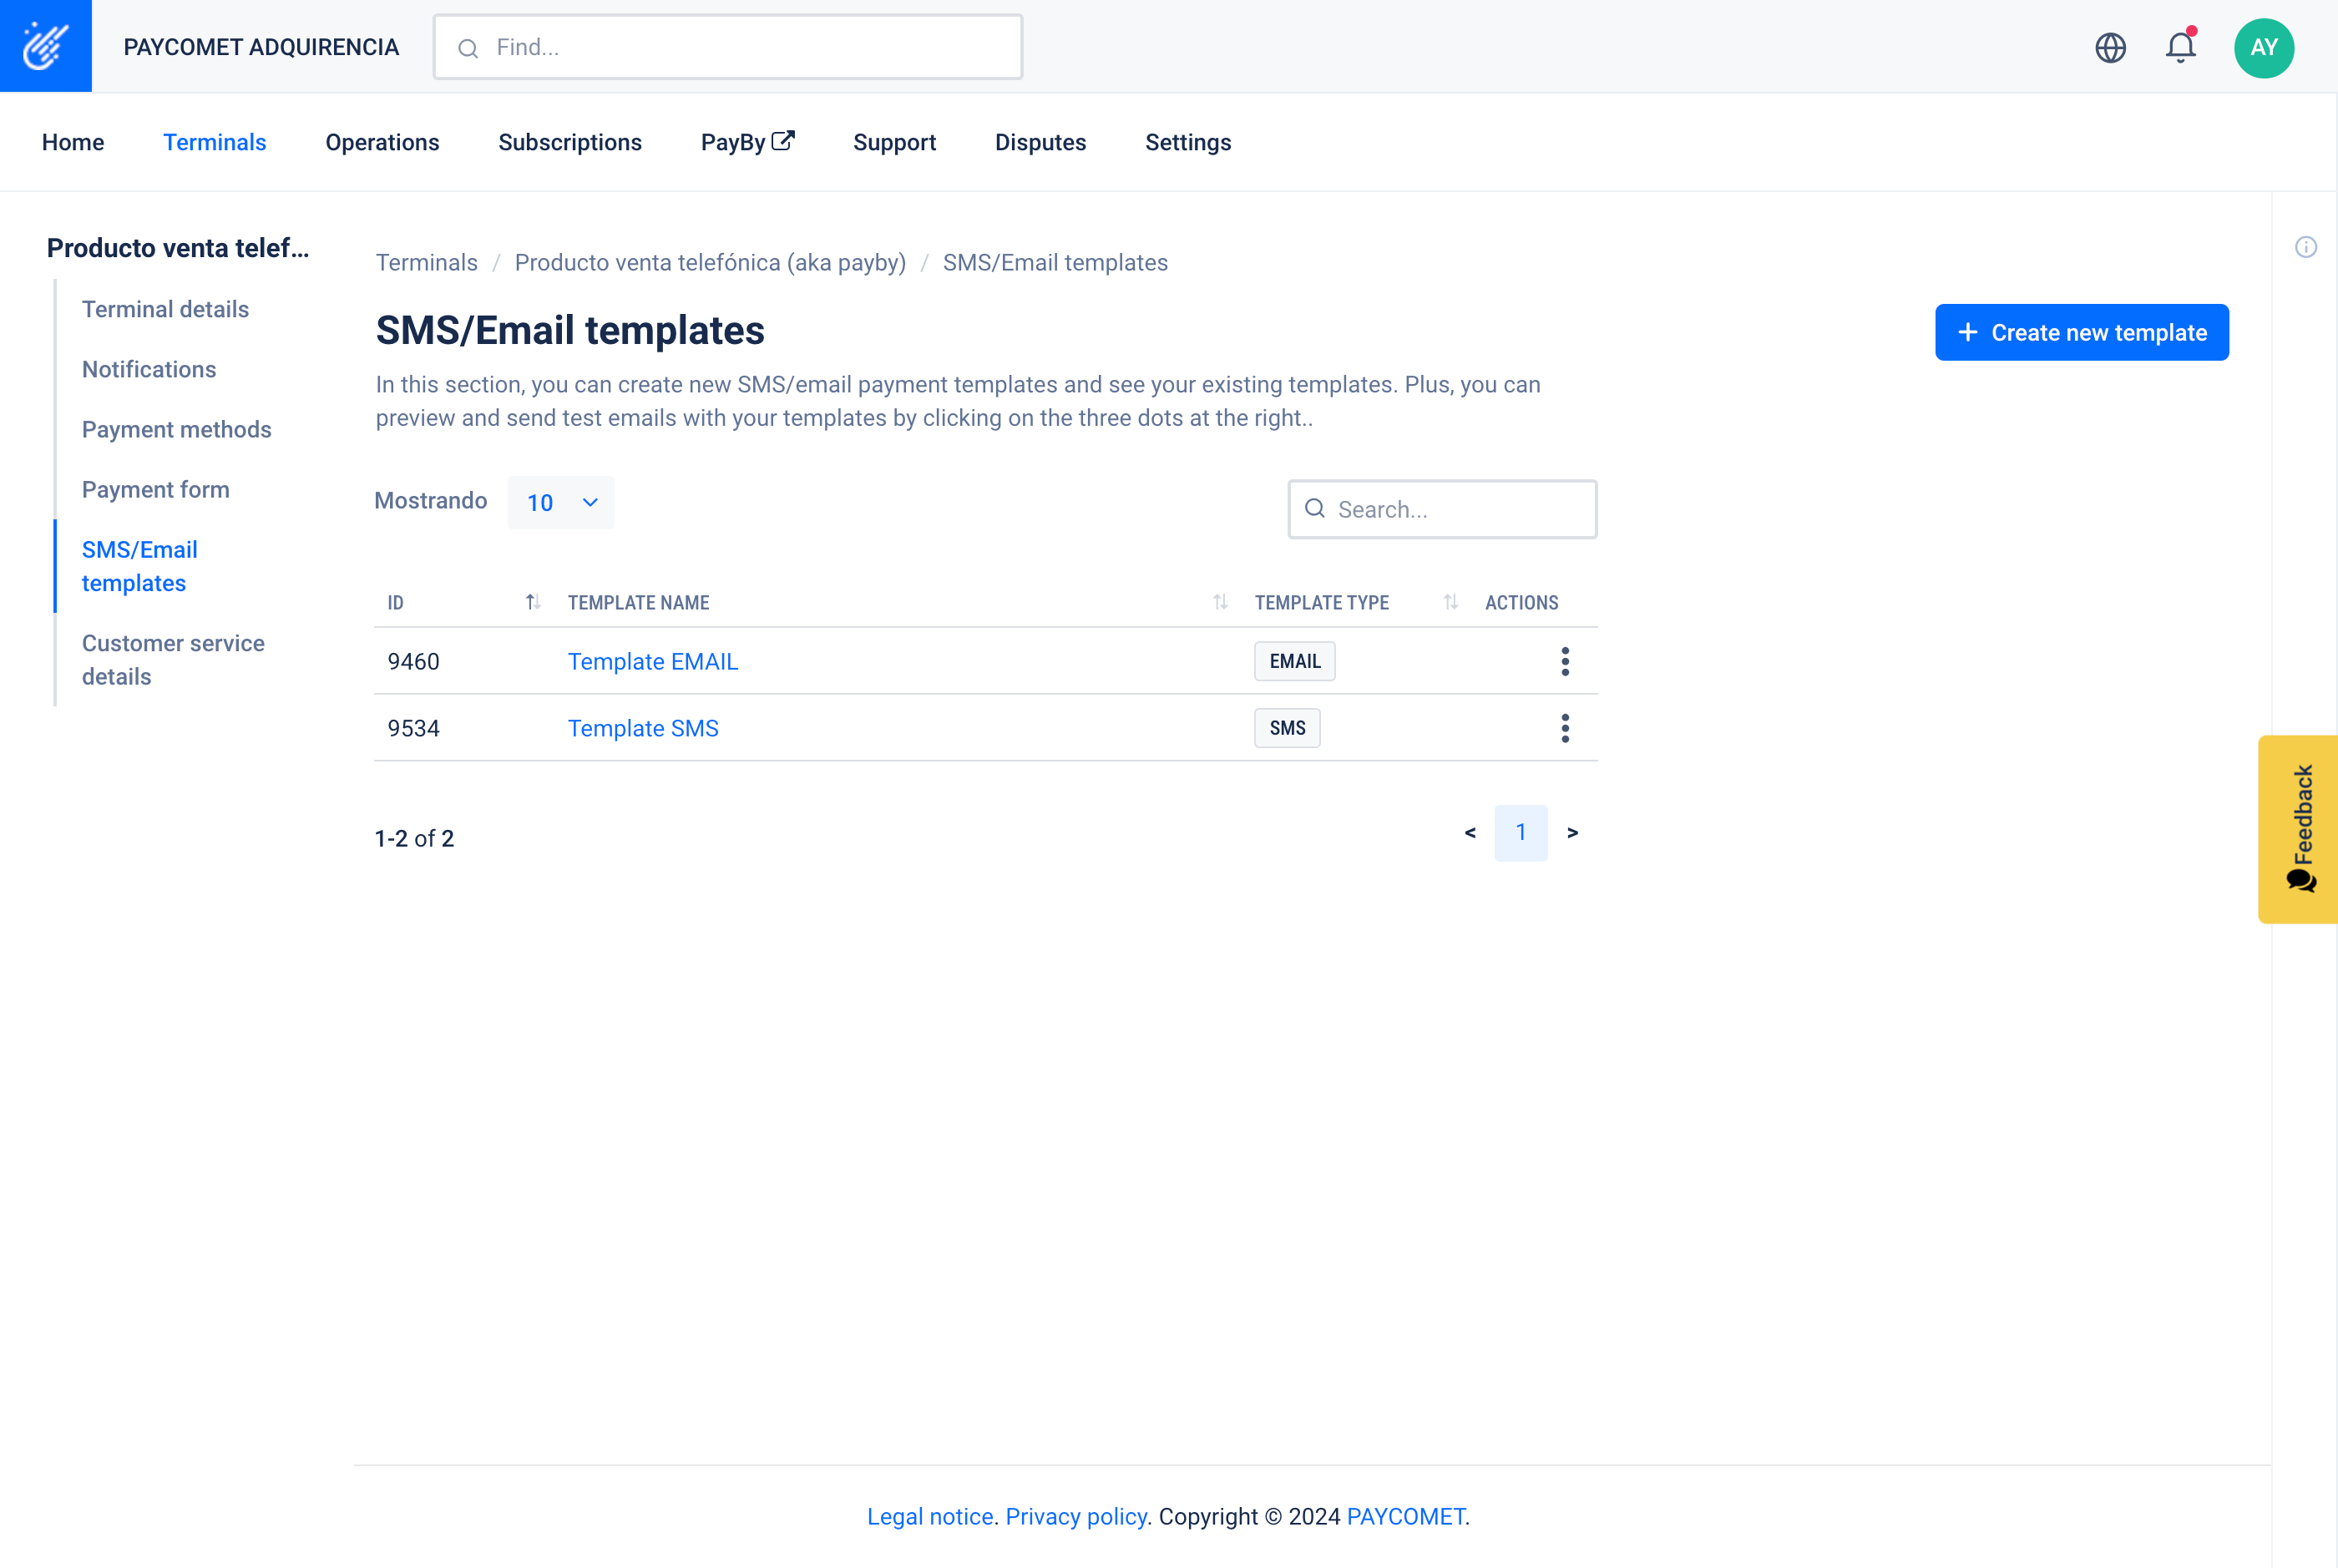Click Create new template button
This screenshot has width=2338, height=1568.
pyautogui.click(x=2082, y=332)
